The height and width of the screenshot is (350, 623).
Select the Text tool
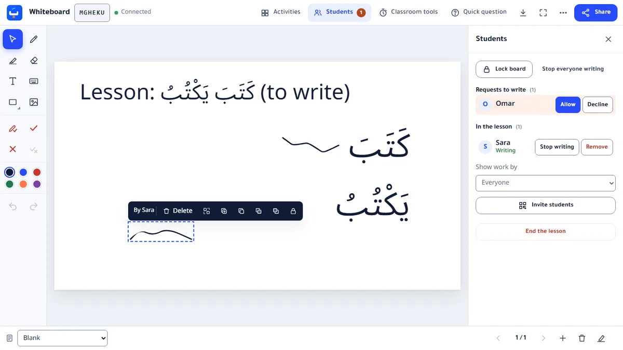[x=13, y=81]
